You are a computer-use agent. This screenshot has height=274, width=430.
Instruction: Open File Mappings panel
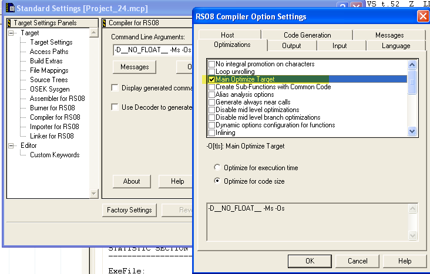pyautogui.click(x=49, y=70)
